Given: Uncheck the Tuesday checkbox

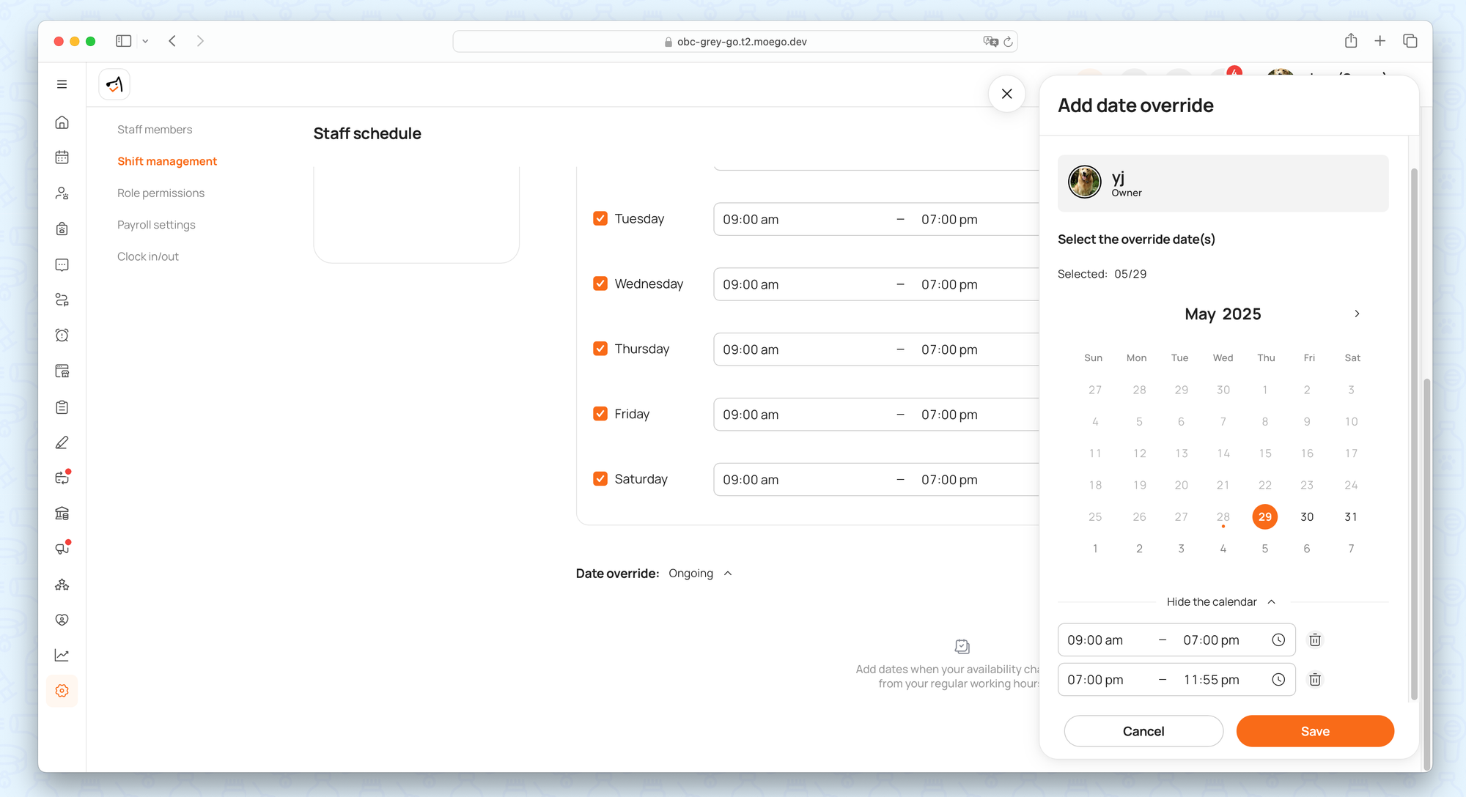Looking at the screenshot, I should 600,218.
